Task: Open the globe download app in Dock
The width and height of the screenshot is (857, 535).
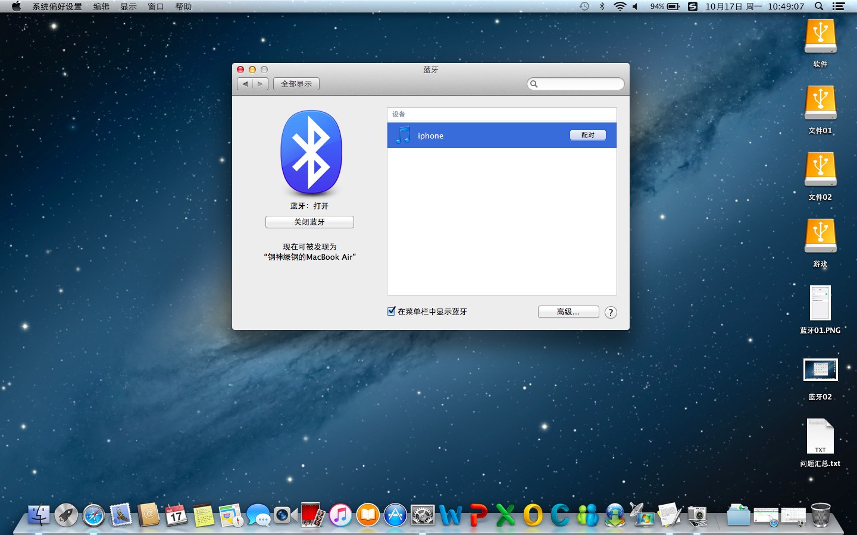Action: [615, 515]
